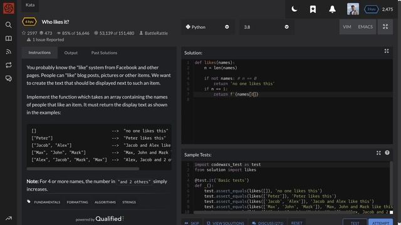The image size is (401, 225).
Task: Click VIEW SOLUTIONS button
Action: (226, 223)
